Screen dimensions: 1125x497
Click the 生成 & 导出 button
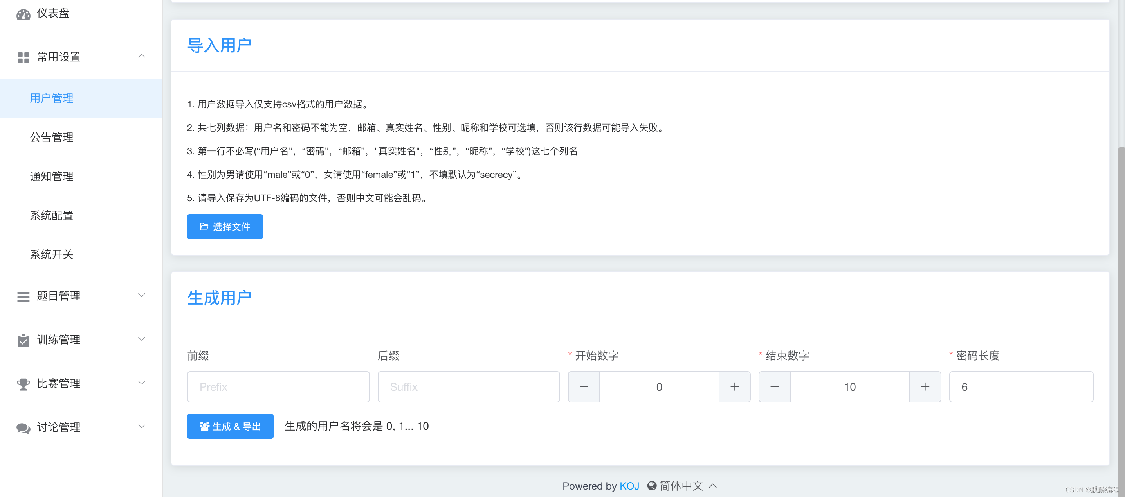coord(230,426)
